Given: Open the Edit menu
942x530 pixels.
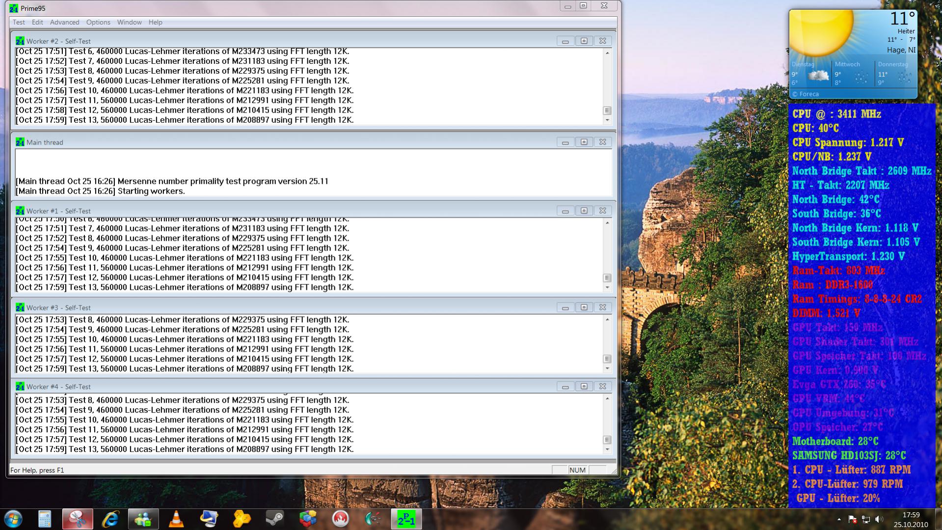Looking at the screenshot, I should pyautogui.click(x=37, y=22).
